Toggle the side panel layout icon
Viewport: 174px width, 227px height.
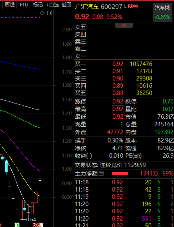pyautogui.click(x=50, y=13)
